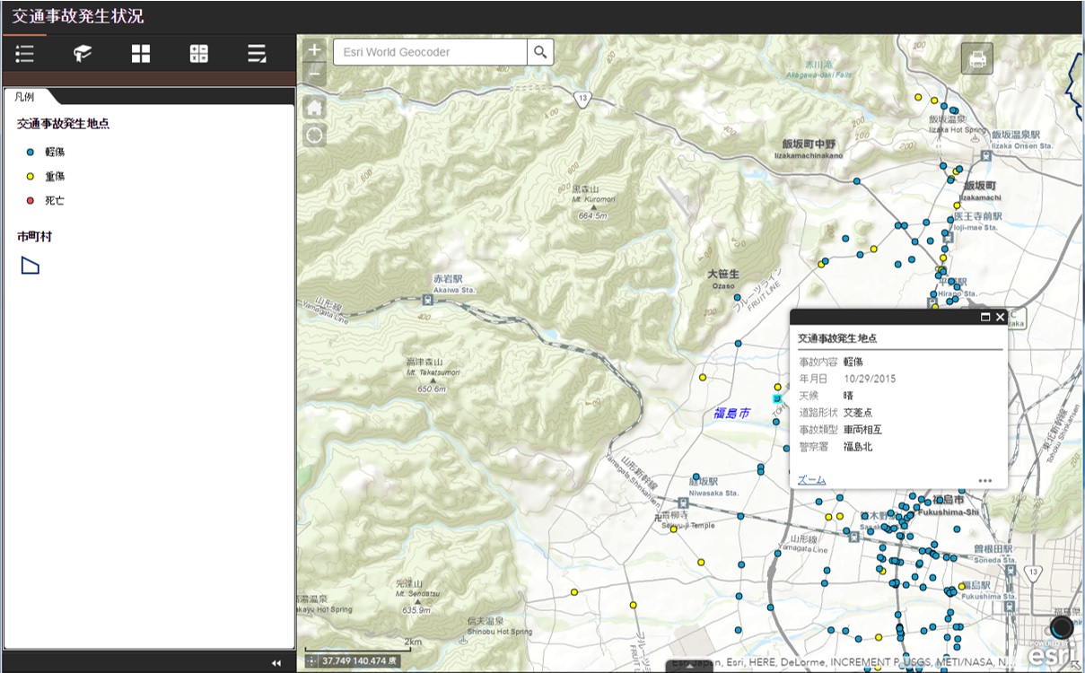1085x673 pixels.
Task: Return map to home extent
Action: [x=314, y=108]
